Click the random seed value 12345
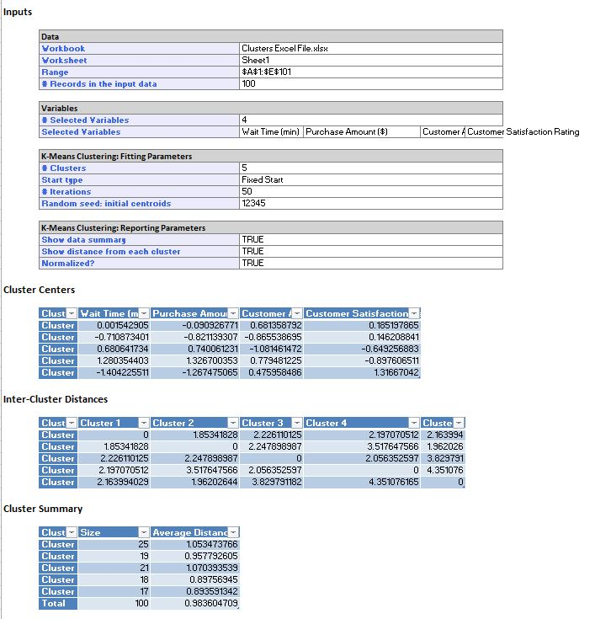The width and height of the screenshot is (611, 619). click(371, 203)
